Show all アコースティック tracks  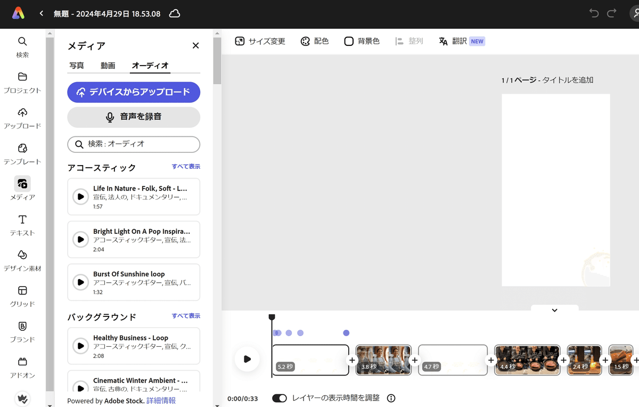pyautogui.click(x=186, y=167)
